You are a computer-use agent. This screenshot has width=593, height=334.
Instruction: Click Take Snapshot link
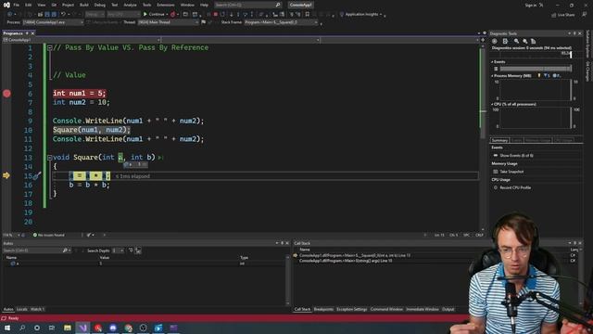[x=511, y=172]
